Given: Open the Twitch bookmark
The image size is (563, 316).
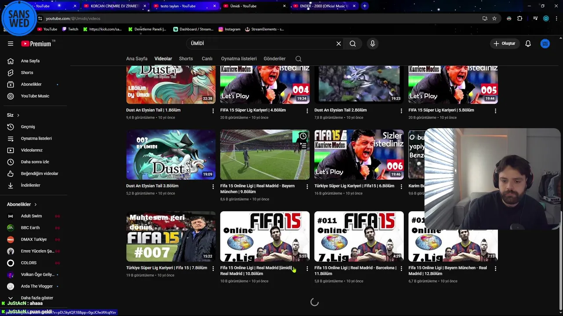Looking at the screenshot, I should [x=70, y=29].
